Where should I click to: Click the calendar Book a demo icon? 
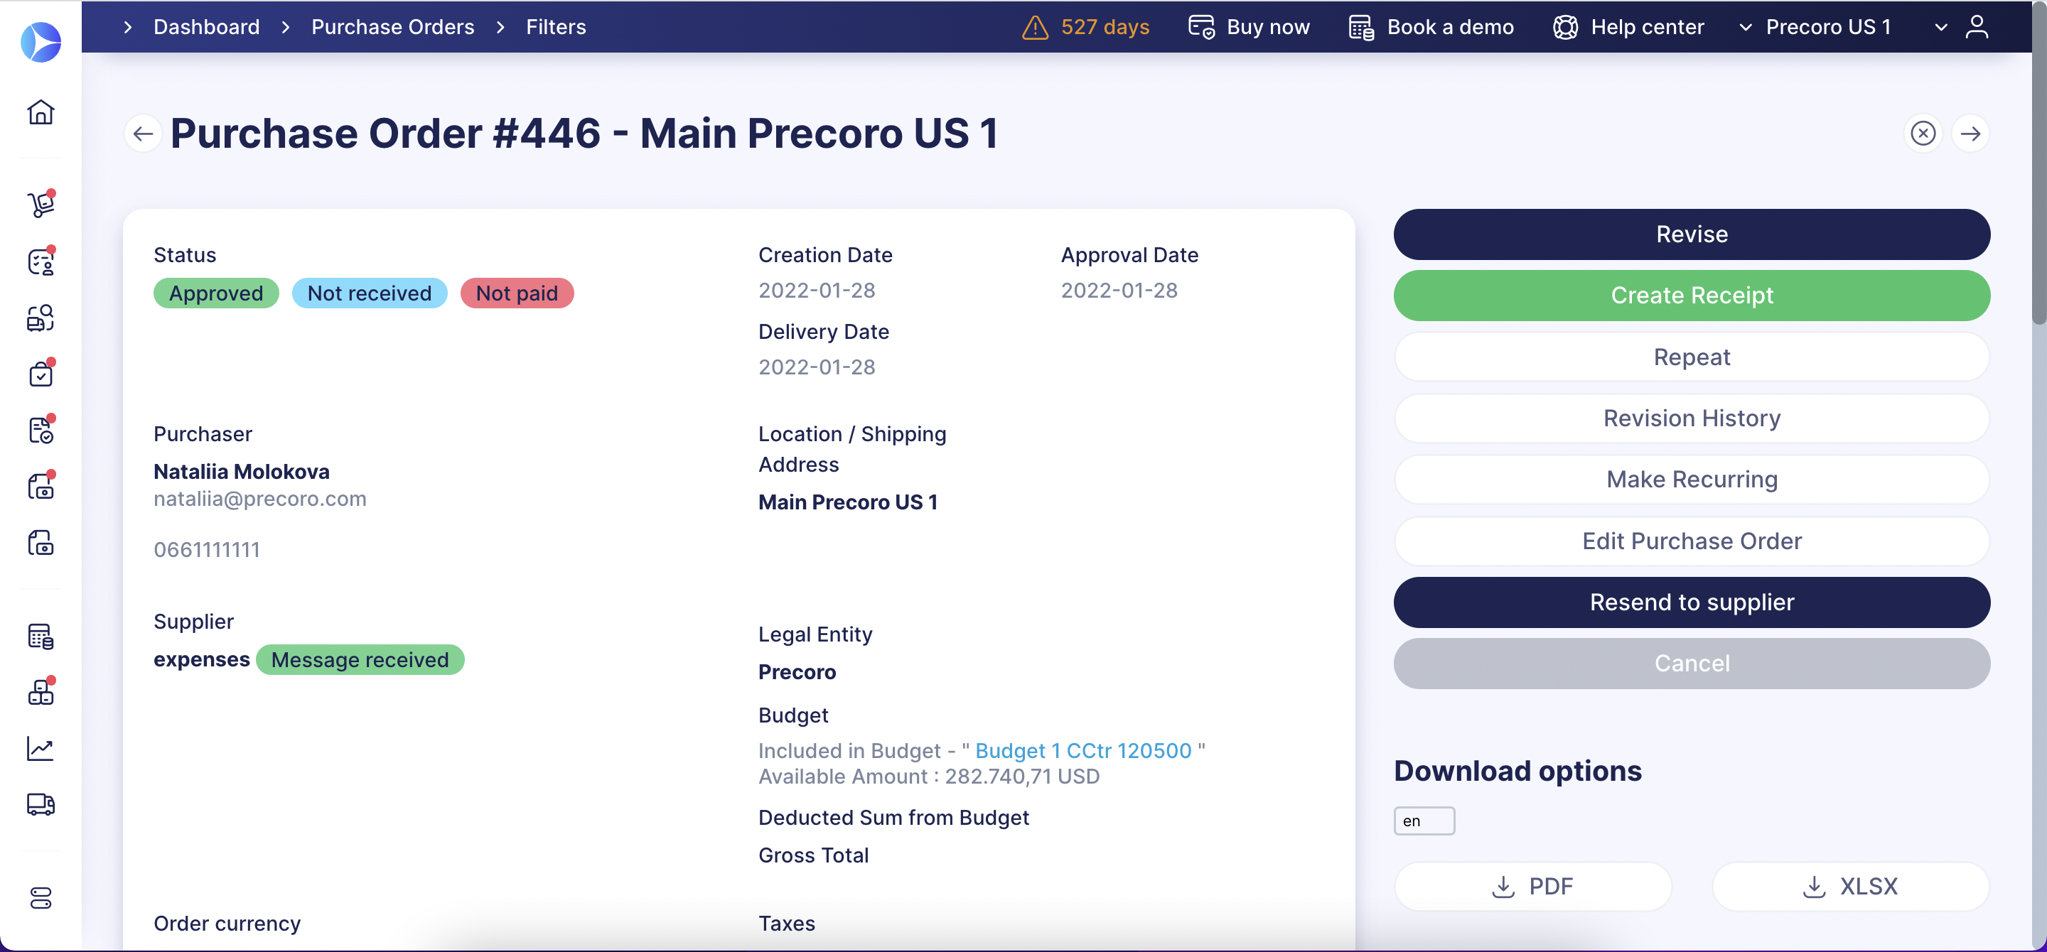1361,28
